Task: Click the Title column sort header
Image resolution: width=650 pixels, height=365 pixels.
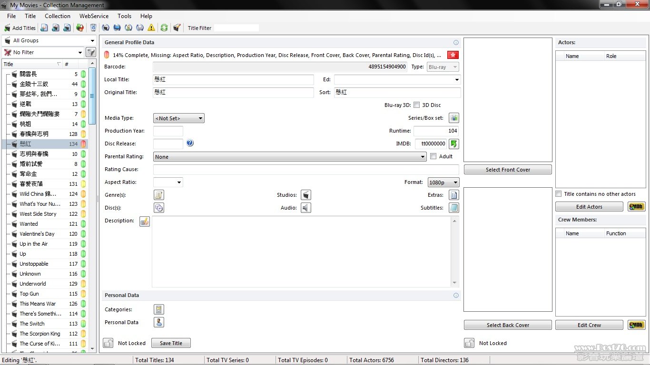Action: 32,64
